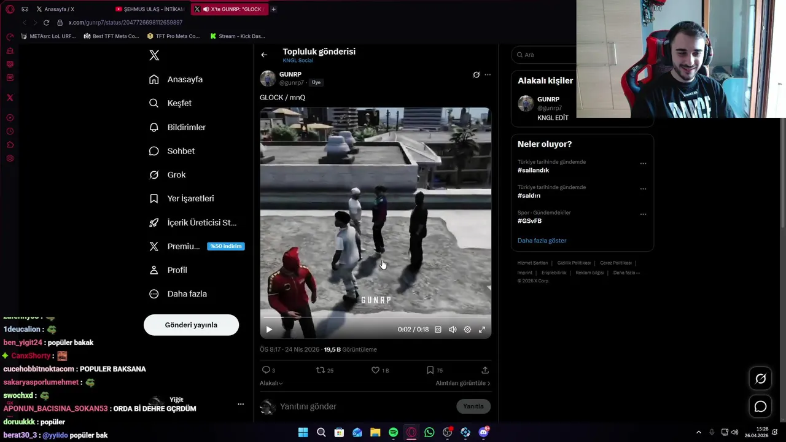Open Grok in the left sidebar
The image size is (786, 442).
point(168,175)
